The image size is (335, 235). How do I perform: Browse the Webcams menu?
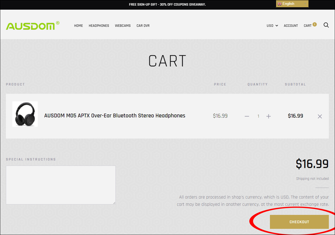123,26
